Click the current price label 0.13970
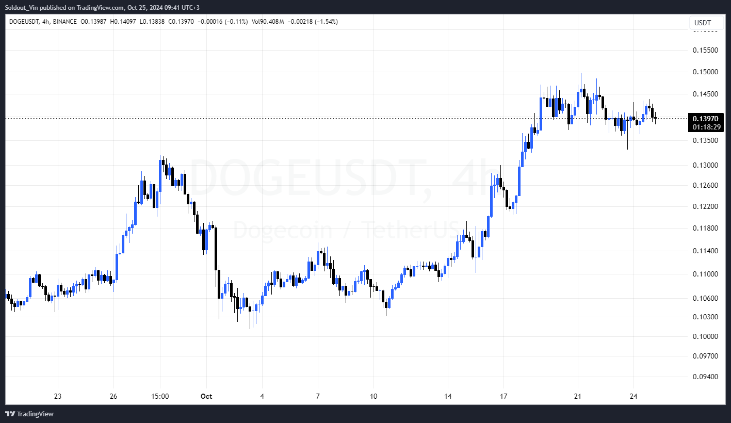 705,119
